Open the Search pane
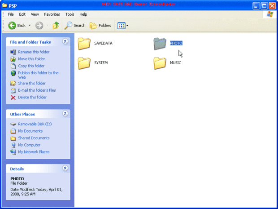278x209 pixels. pyautogui.click(x=74, y=26)
